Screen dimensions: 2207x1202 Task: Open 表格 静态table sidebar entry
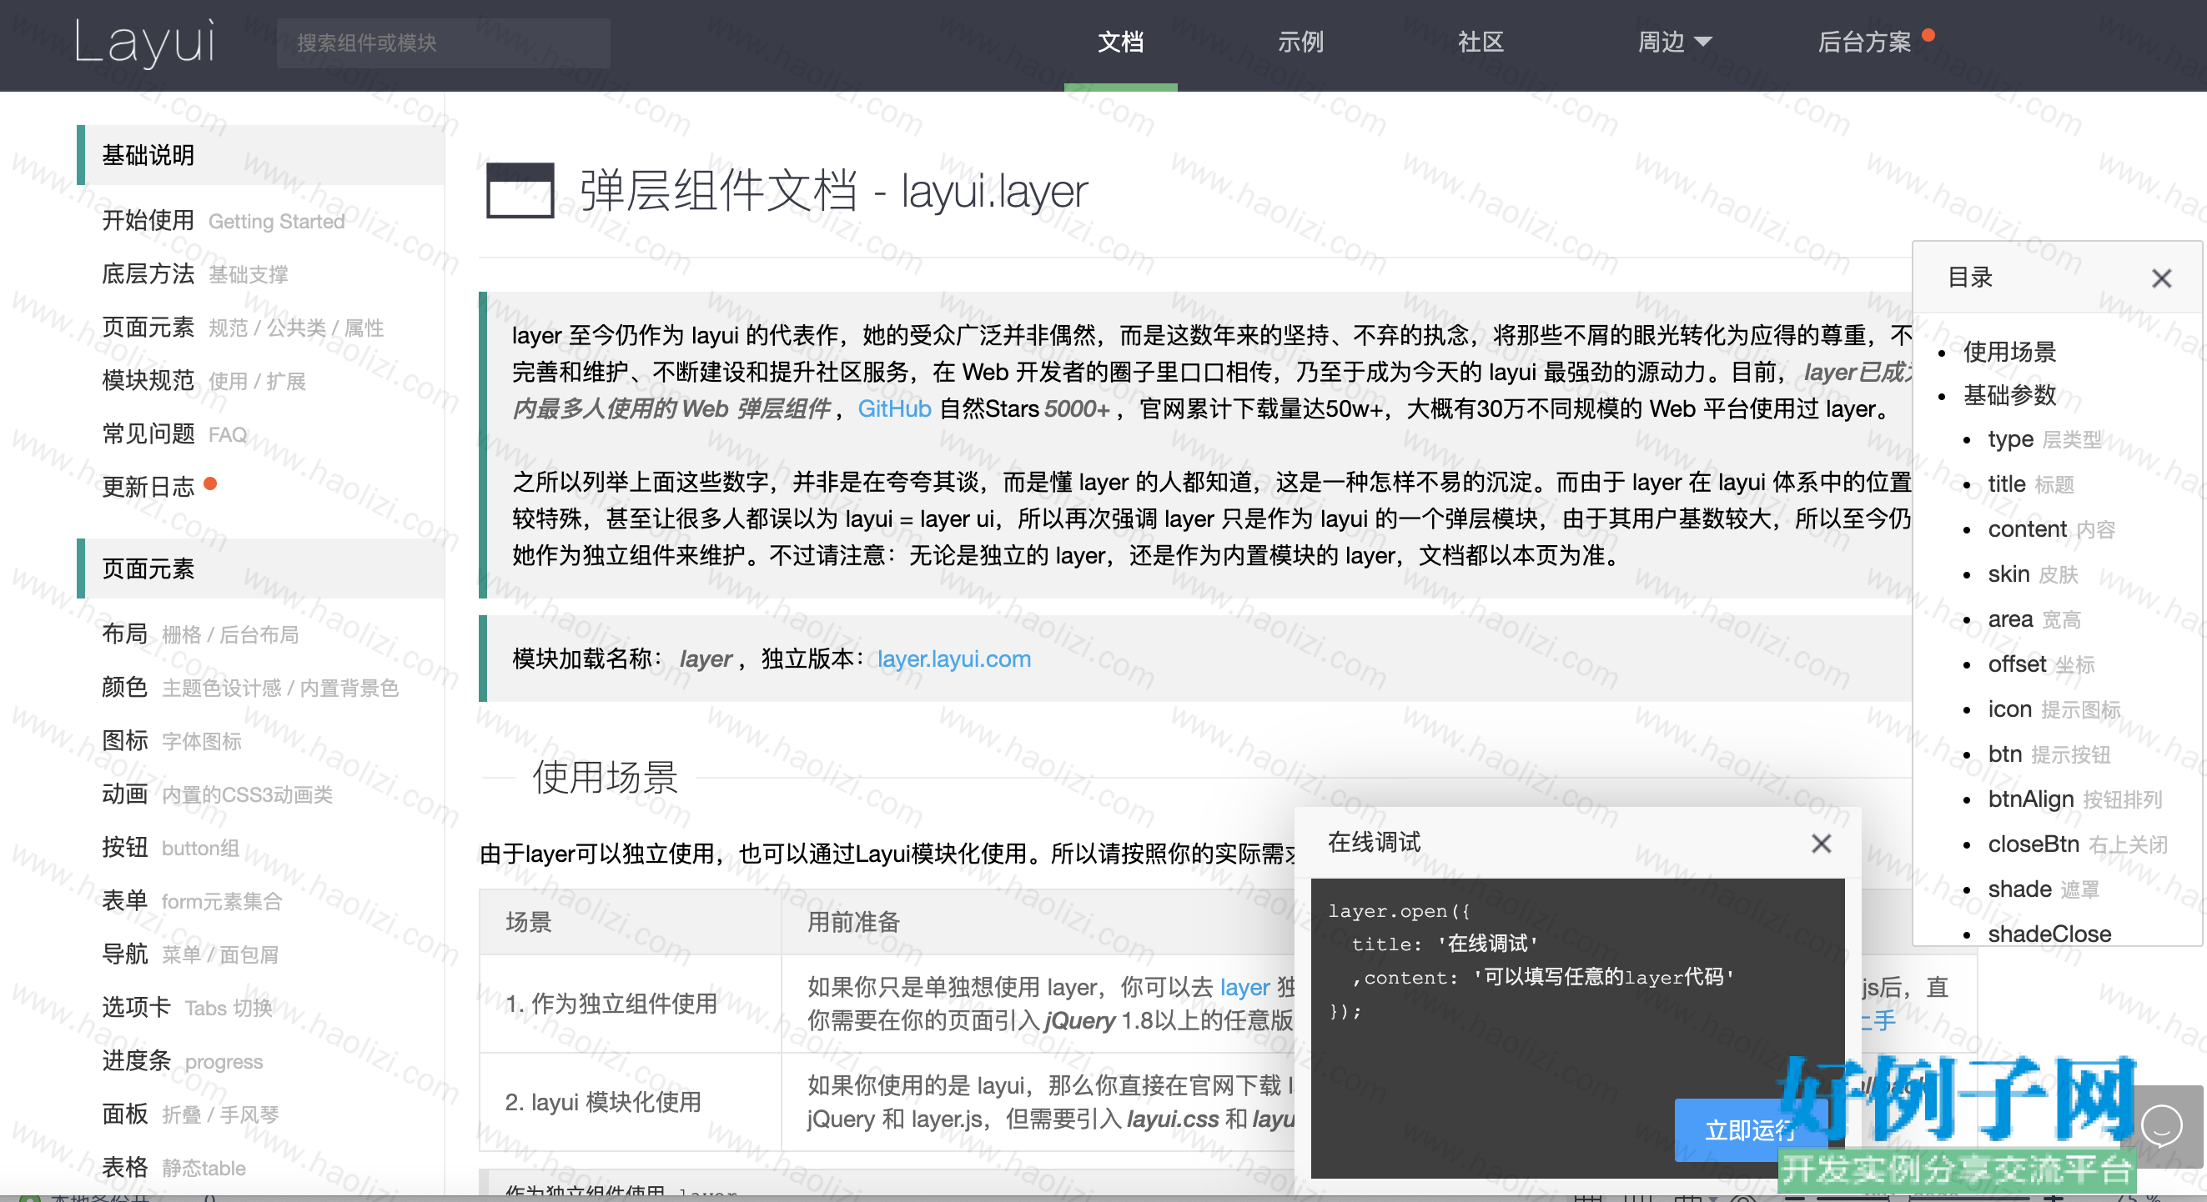(x=173, y=1167)
